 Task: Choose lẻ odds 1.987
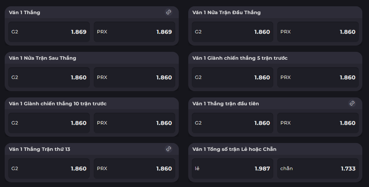click(x=232, y=169)
